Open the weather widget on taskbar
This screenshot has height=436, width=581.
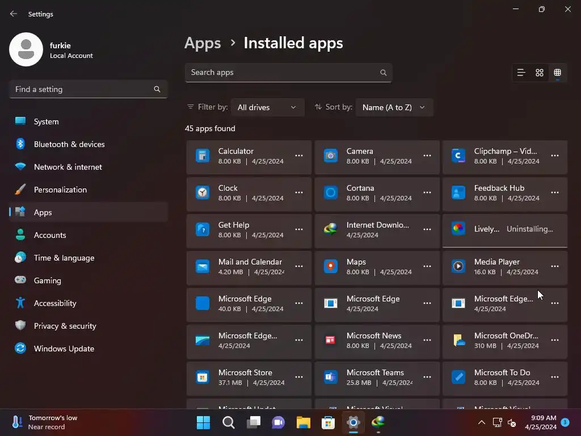click(x=44, y=422)
